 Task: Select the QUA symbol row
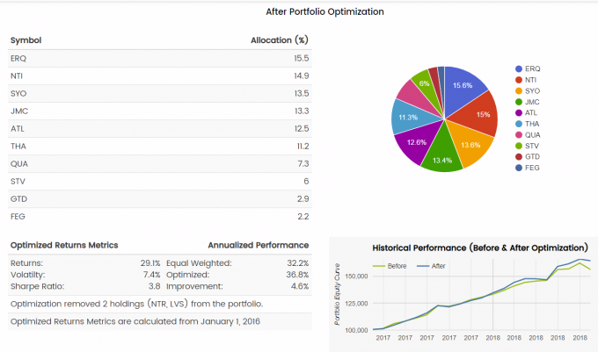pos(160,163)
